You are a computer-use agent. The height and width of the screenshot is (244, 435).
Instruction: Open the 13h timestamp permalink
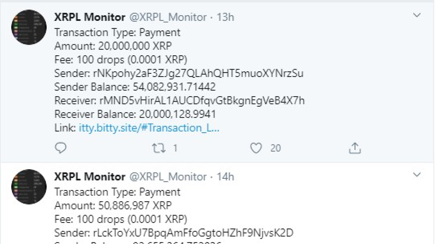click(x=225, y=17)
